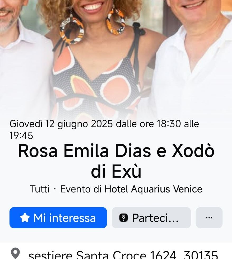Image resolution: width=232 pixels, height=259 pixels.
Task: Mark the event as Mi interessa
Action: pyautogui.click(x=58, y=218)
